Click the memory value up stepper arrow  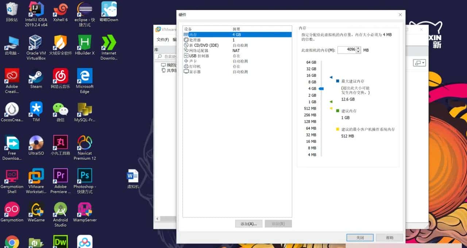pyautogui.click(x=358, y=48)
